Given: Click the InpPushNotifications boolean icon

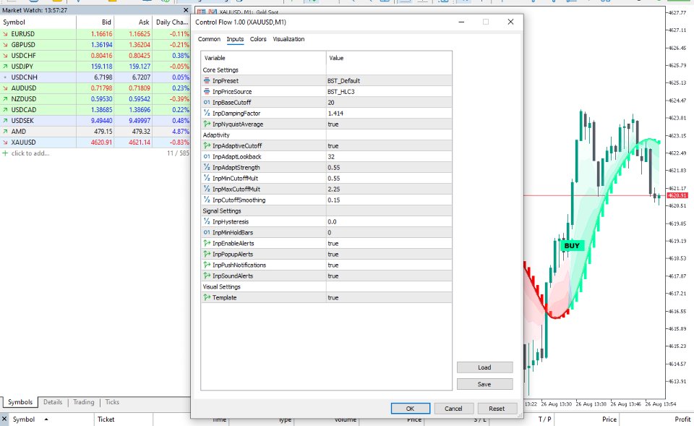Looking at the screenshot, I should click(x=207, y=265).
